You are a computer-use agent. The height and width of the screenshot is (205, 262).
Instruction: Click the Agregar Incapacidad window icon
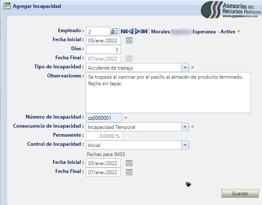tap(7, 6)
